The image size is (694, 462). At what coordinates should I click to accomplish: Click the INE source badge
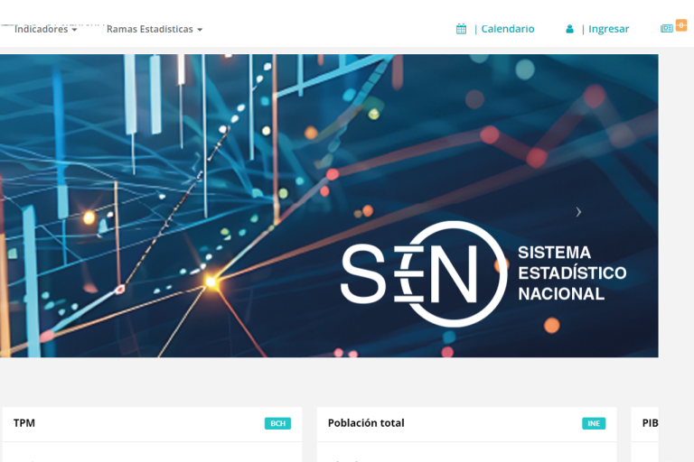(594, 423)
